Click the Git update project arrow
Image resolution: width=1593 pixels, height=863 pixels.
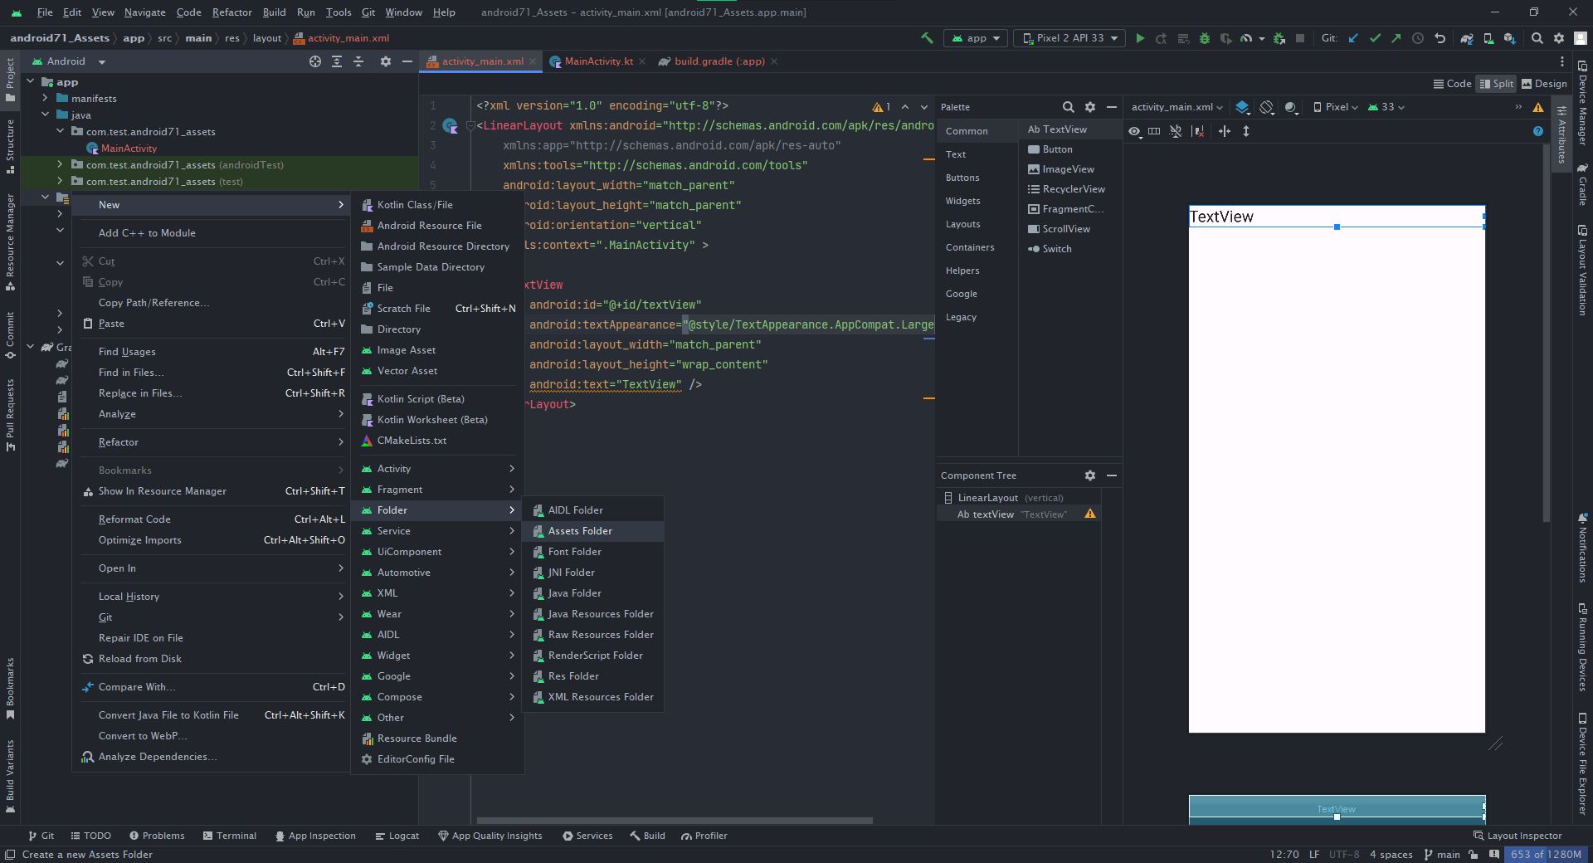tap(1353, 38)
